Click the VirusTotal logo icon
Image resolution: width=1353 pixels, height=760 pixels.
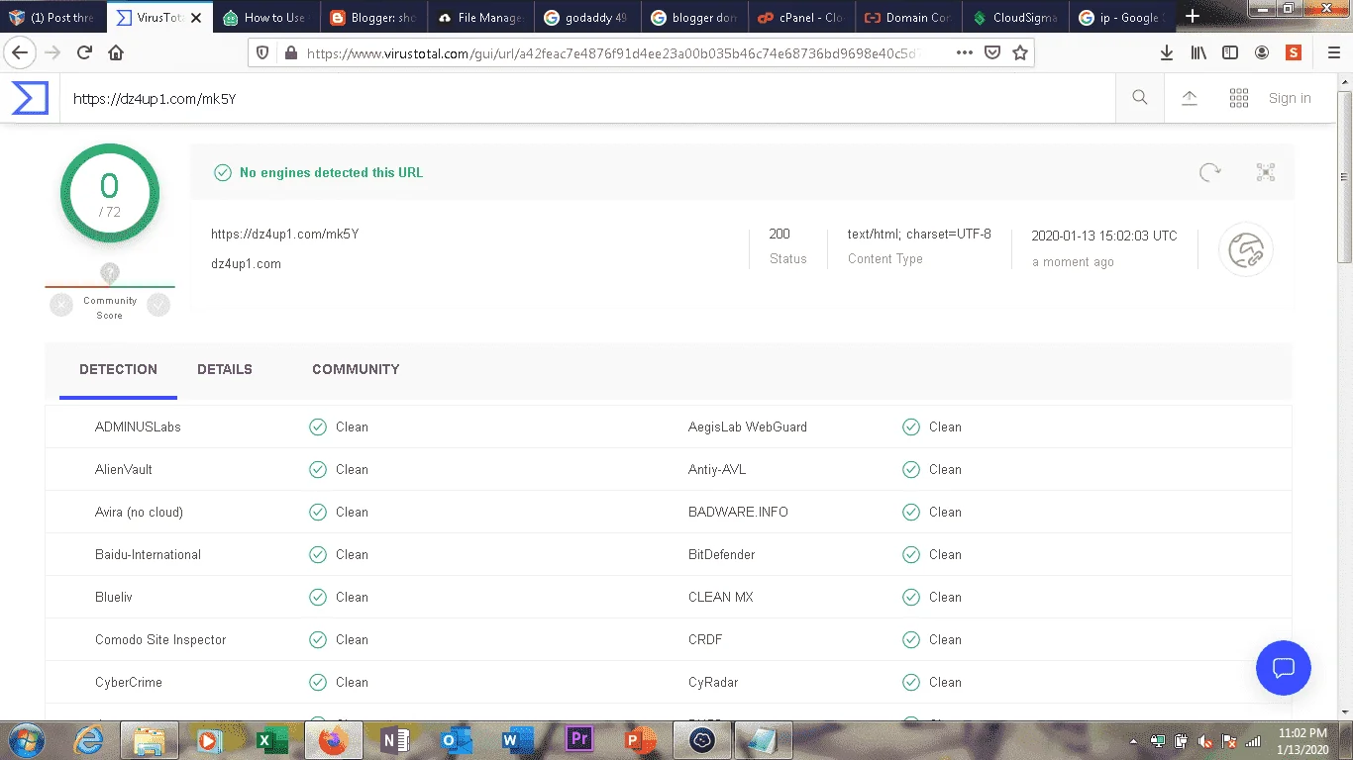pos(30,98)
